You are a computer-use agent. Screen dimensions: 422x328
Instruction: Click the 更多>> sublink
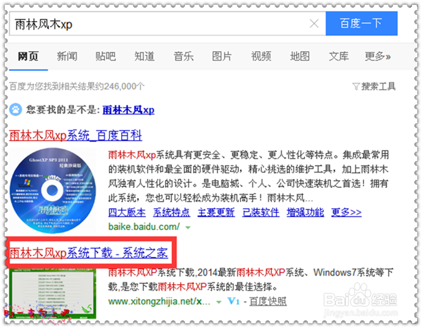(x=347, y=212)
